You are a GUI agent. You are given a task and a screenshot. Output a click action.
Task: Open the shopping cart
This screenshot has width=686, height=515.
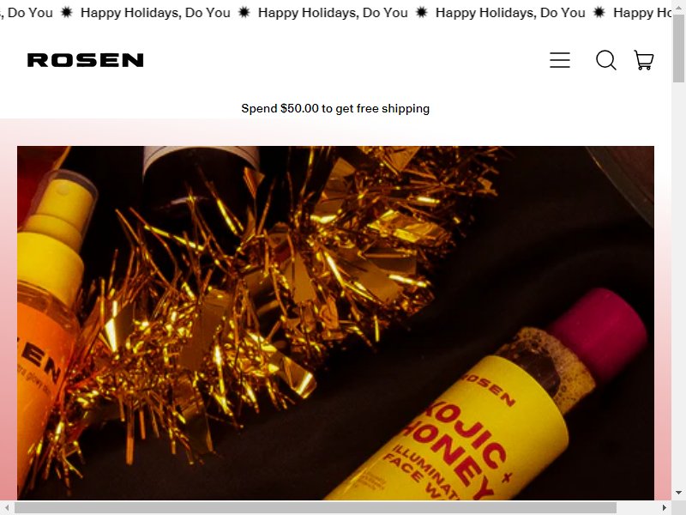click(644, 60)
